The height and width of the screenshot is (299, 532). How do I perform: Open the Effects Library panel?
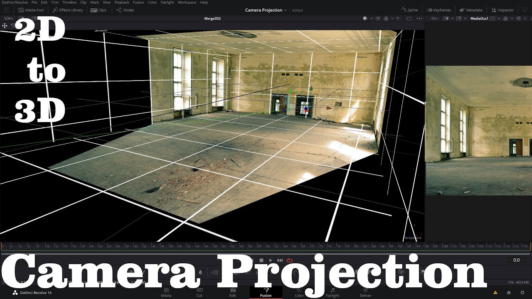(68, 10)
